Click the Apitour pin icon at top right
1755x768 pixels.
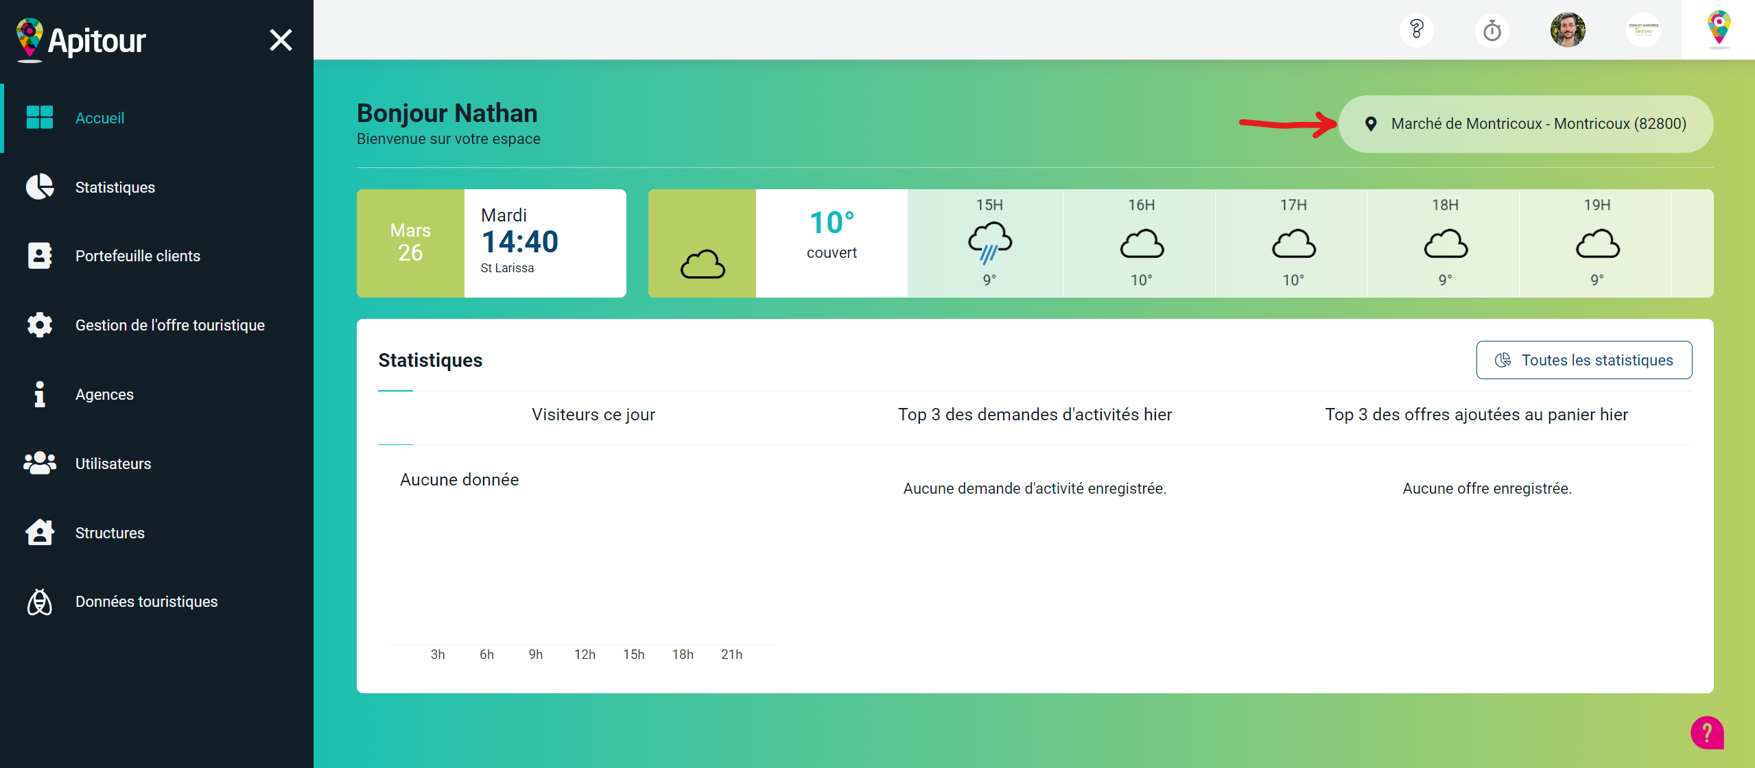[1718, 29]
